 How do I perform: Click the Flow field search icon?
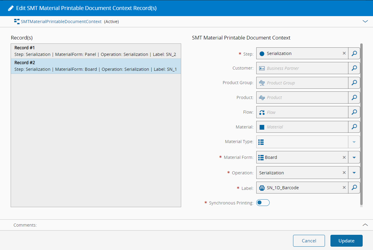pos(354,112)
